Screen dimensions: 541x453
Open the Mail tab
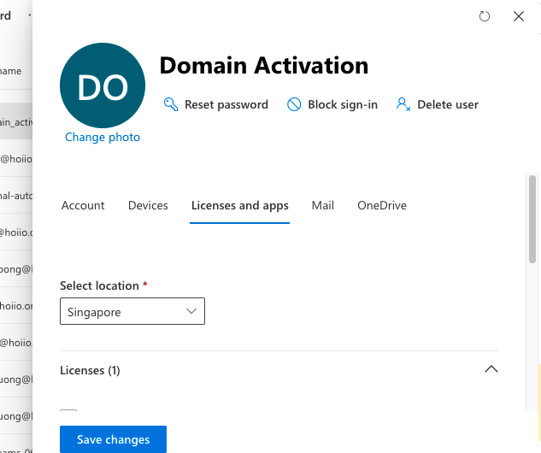(322, 205)
